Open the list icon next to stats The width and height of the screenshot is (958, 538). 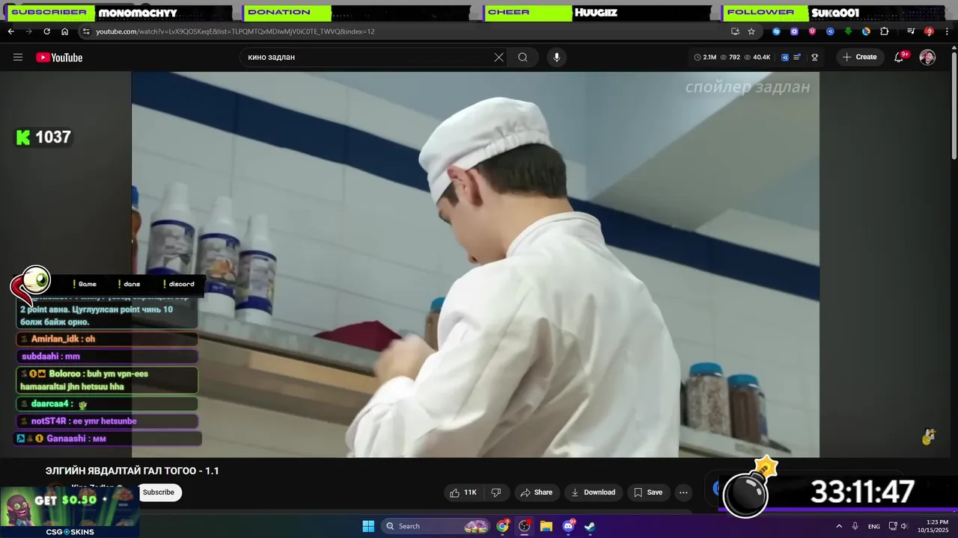point(798,58)
